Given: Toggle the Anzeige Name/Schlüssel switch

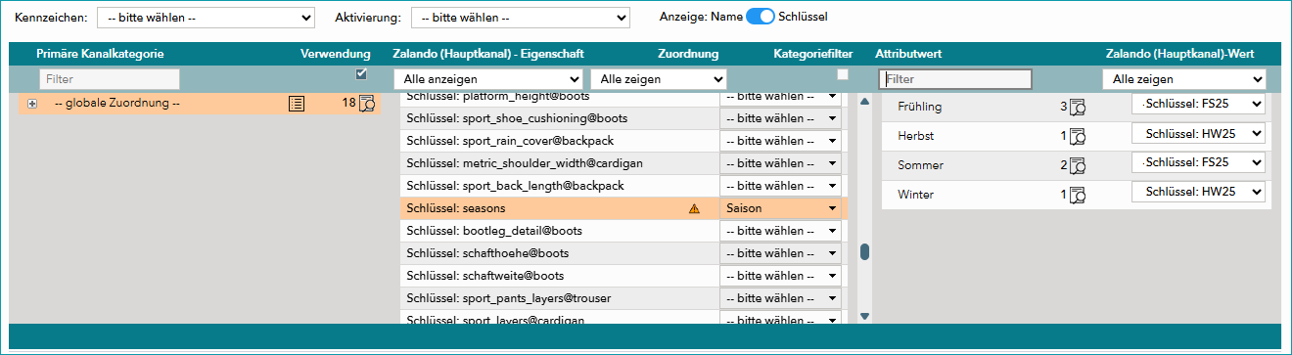Looking at the screenshot, I should [x=760, y=18].
